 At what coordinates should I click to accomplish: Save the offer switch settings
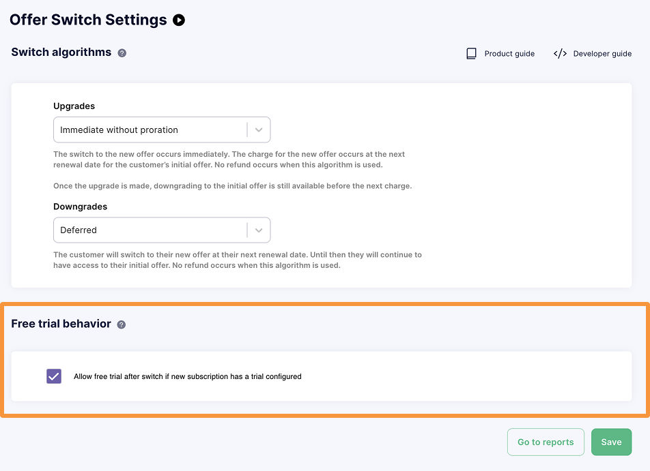click(x=612, y=442)
